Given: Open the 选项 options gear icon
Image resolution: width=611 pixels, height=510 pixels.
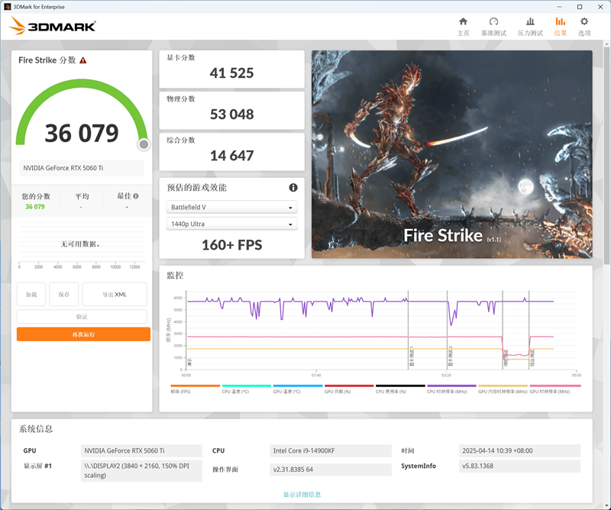Looking at the screenshot, I should tap(584, 25).
